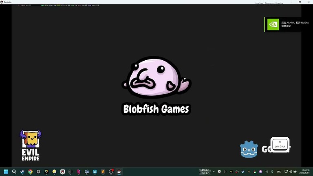Switch the ENG input language indicator

point(280,172)
